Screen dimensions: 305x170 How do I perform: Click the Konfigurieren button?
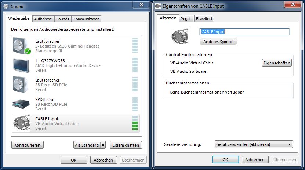(28, 145)
